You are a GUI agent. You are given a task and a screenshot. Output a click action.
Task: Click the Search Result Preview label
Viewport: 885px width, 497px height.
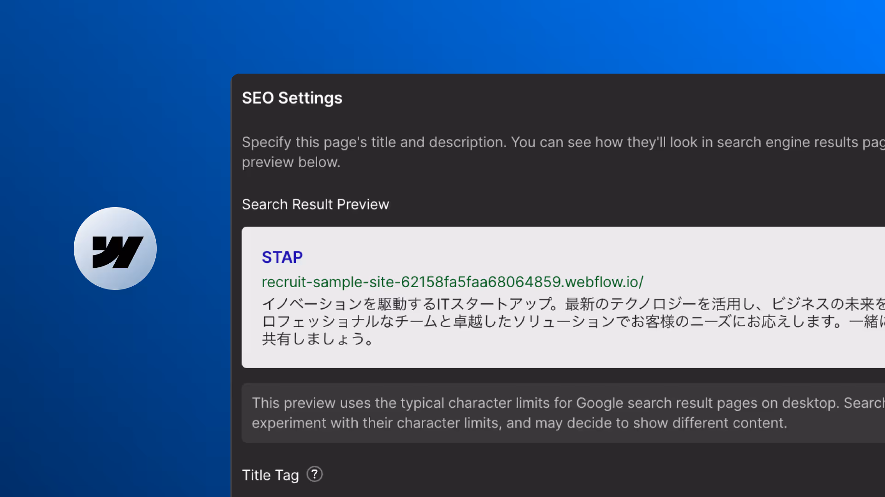coord(315,204)
